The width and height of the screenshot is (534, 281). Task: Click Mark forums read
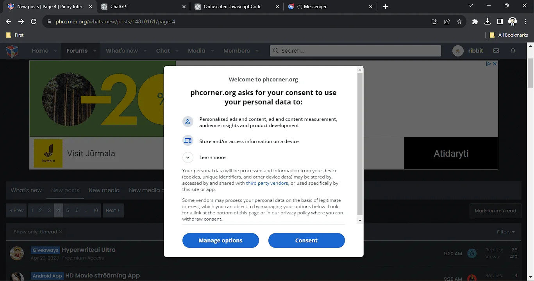tap(495, 211)
